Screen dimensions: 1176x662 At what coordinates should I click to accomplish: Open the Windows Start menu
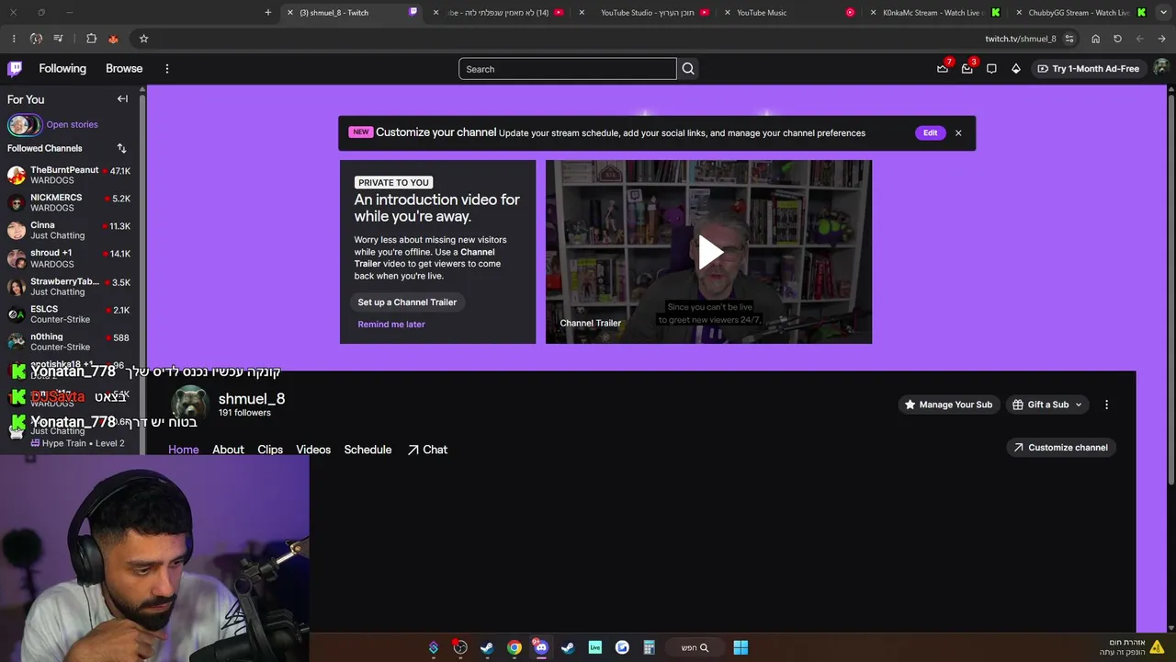click(741, 647)
